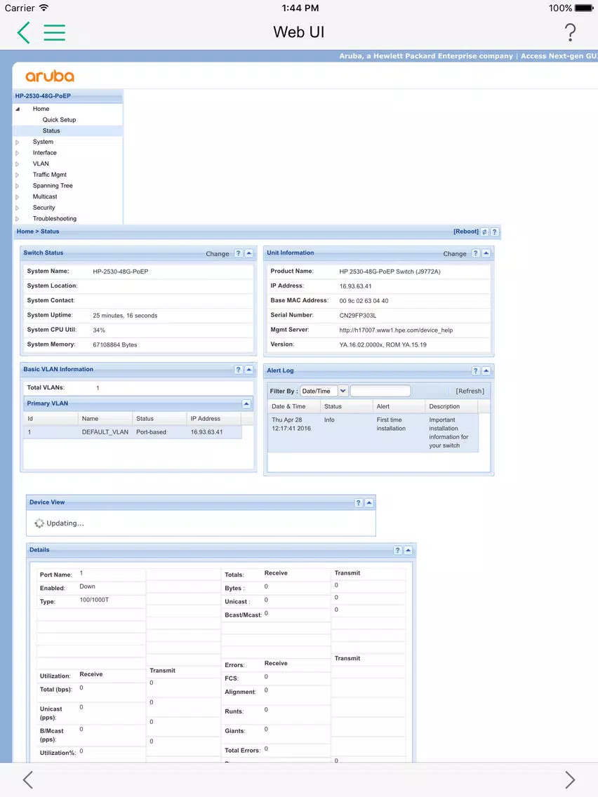The width and height of the screenshot is (598, 797).
Task: Collapse the Details panel
Action: [x=408, y=550]
